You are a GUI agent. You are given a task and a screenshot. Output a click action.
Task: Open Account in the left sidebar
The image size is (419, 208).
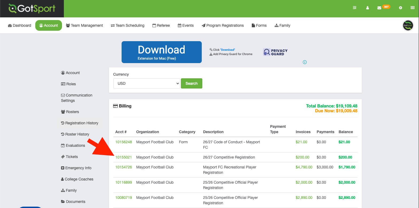click(x=71, y=73)
